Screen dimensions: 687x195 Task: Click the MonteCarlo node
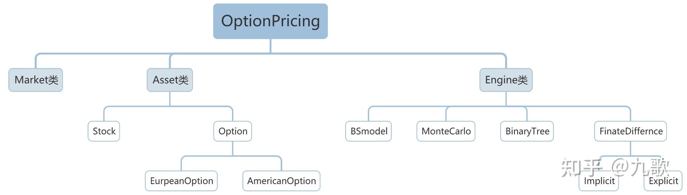click(x=446, y=131)
